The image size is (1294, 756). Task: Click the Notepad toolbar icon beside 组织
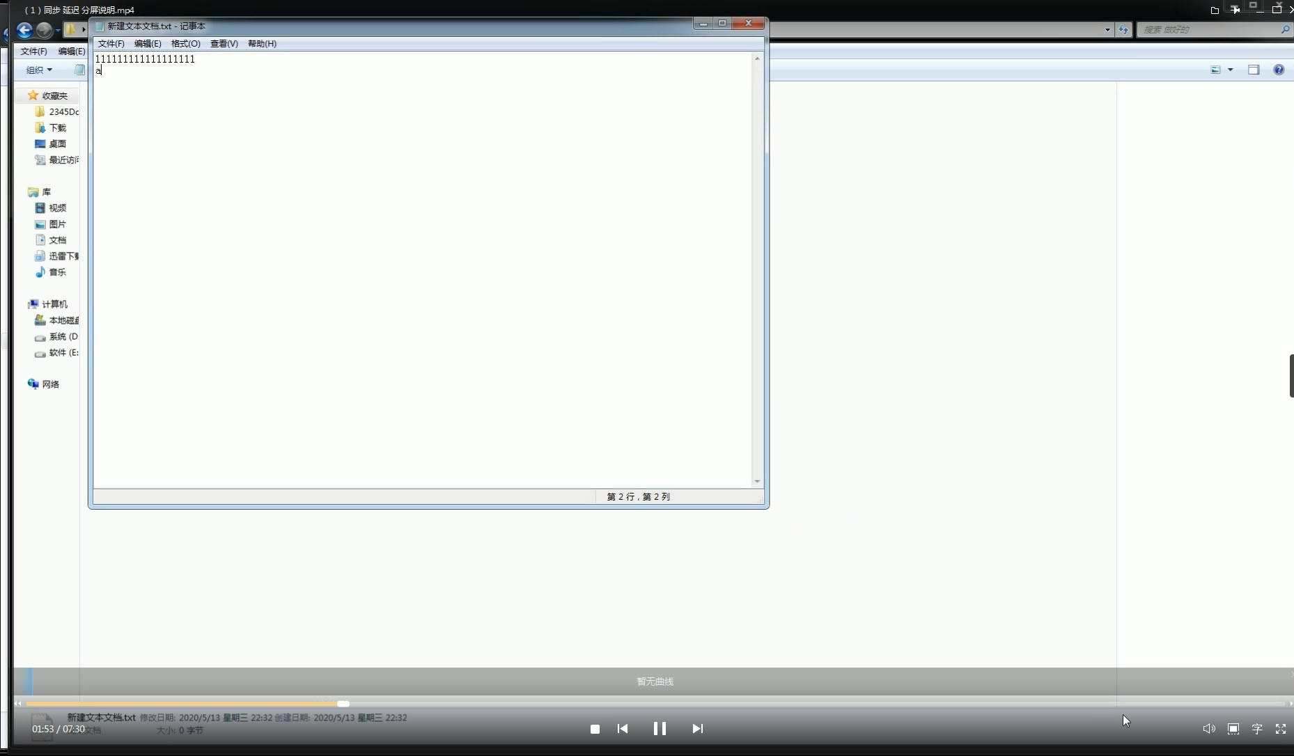[x=79, y=70]
